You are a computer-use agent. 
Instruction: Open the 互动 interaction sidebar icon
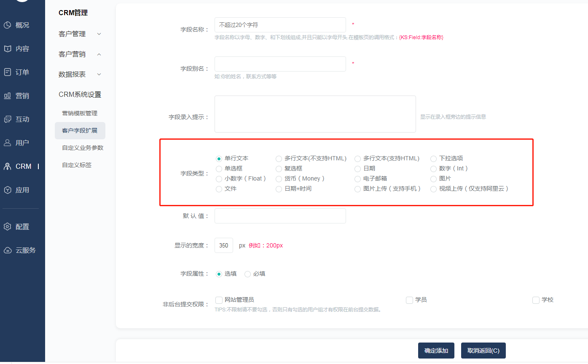(7, 119)
